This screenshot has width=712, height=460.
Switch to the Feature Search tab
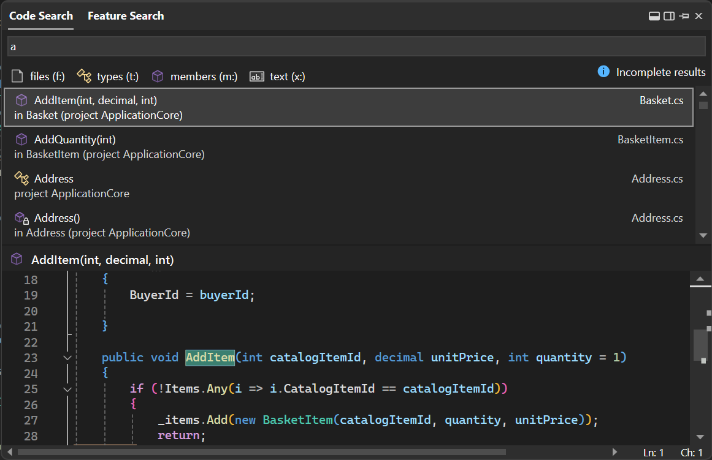(x=126, y=16)
